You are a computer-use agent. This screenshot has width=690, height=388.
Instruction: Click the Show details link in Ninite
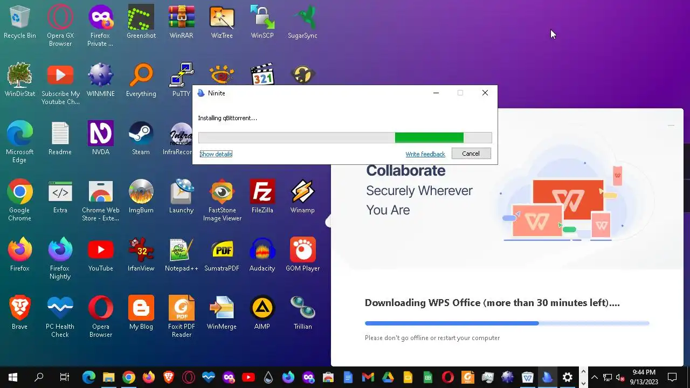click(216, 154)
